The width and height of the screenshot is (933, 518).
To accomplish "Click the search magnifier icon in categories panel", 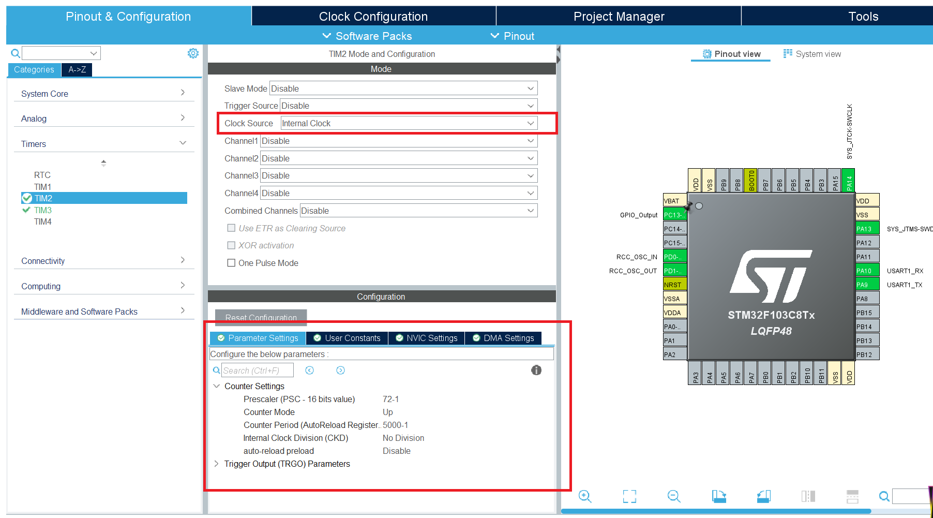I will [x=16, y=53].
